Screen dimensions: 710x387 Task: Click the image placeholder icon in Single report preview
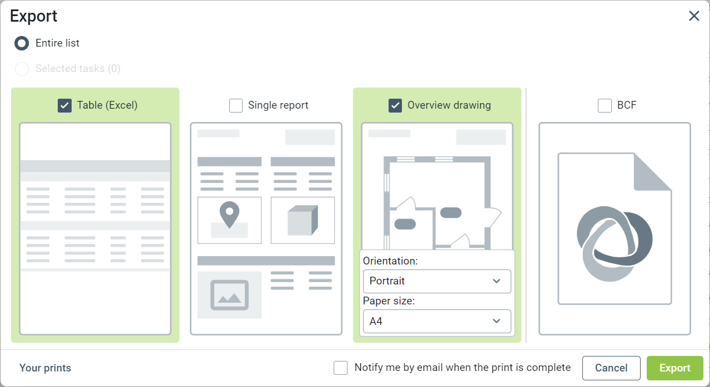(229, 295)
